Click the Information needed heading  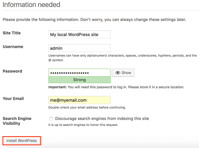tap(31, 5)
